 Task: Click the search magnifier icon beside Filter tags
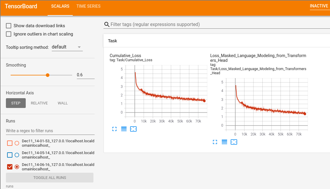[x=107, y=25]
